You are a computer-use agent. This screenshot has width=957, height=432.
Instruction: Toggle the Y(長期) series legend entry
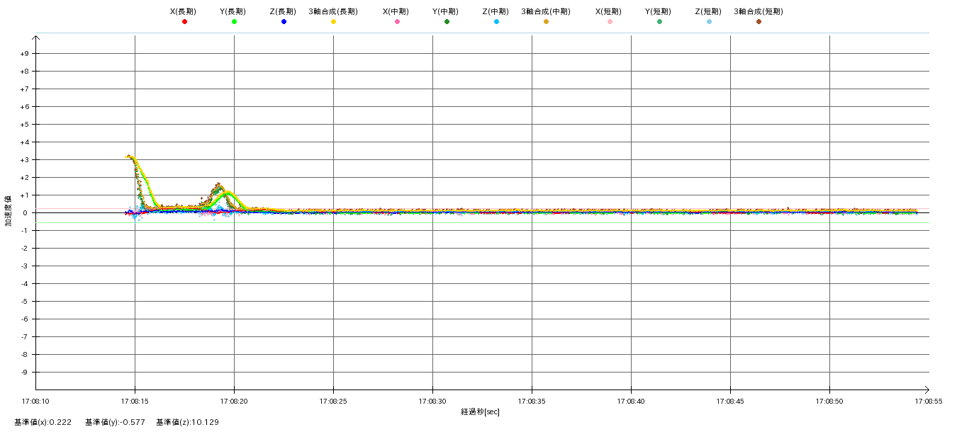coord(233,12)
